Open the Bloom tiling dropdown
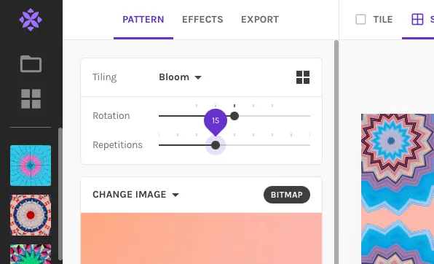Image resolution: width=434 pixels, height=264 pixels. click(x=180, y=77)
